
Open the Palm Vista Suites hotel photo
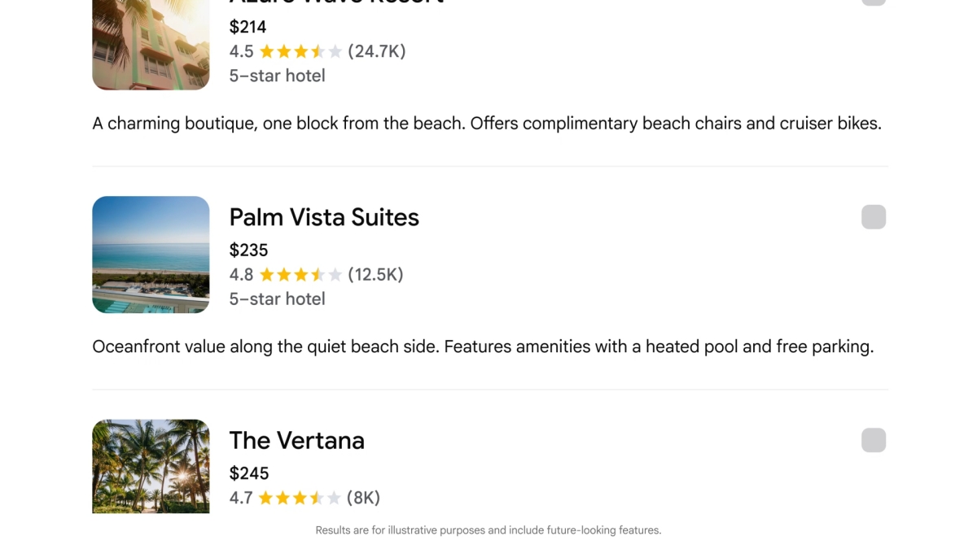[151, 254]
